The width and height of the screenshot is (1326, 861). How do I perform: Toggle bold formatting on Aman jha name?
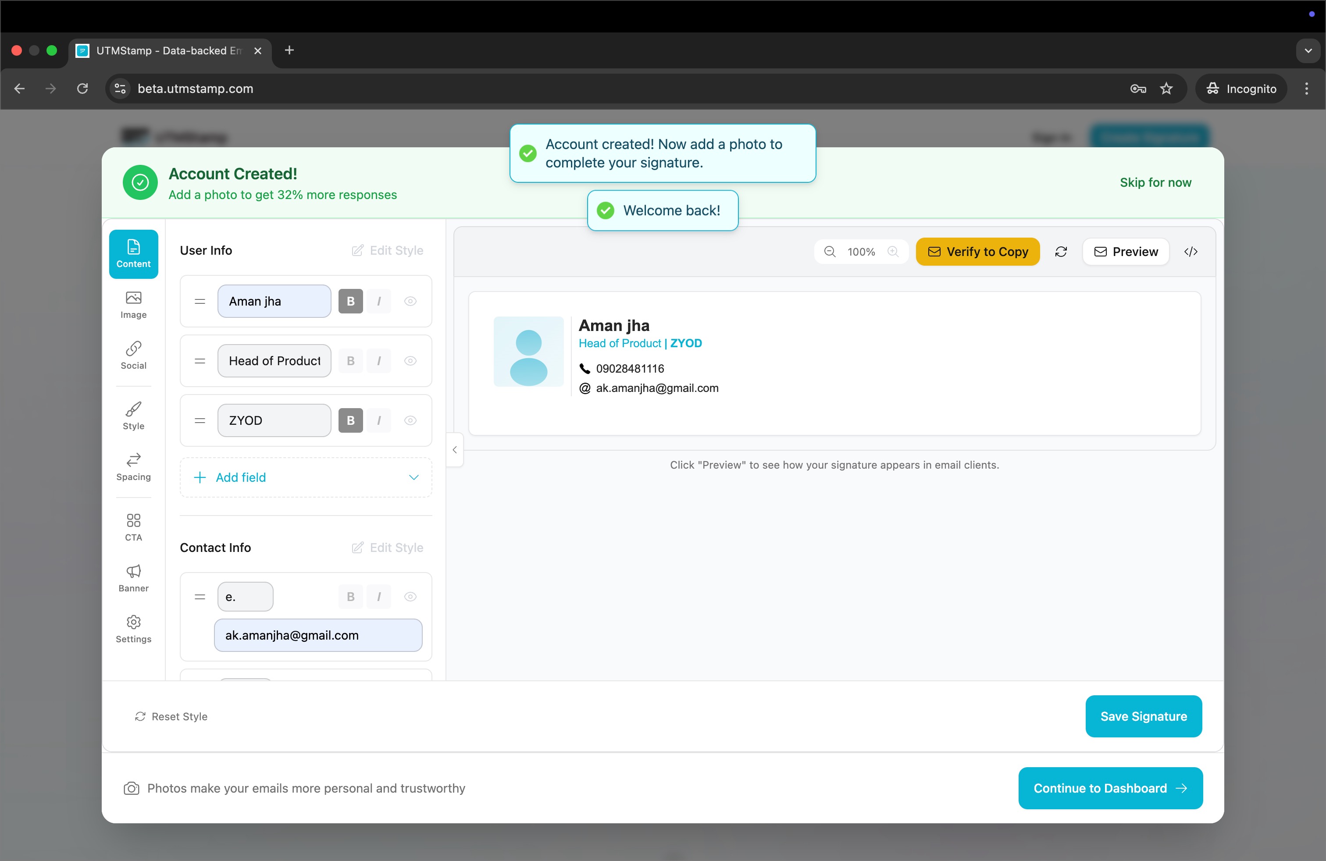coord(350,301)
